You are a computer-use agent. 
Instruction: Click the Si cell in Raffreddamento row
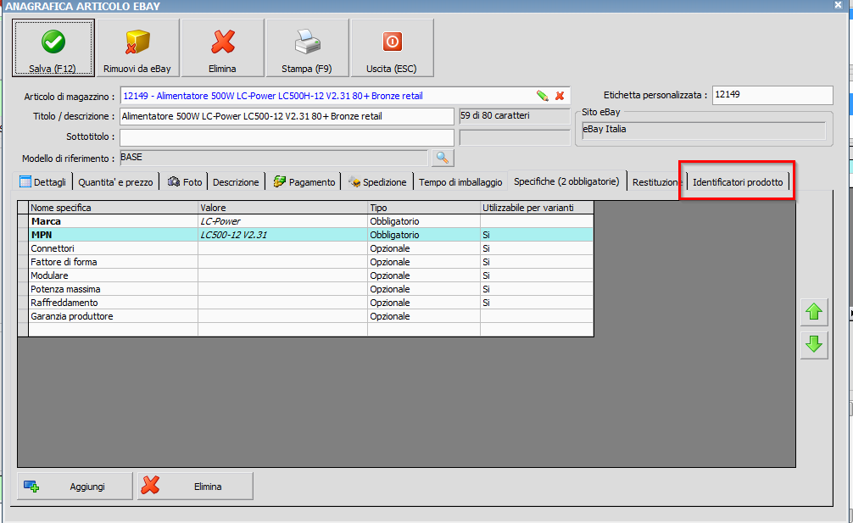pos(537,303)
